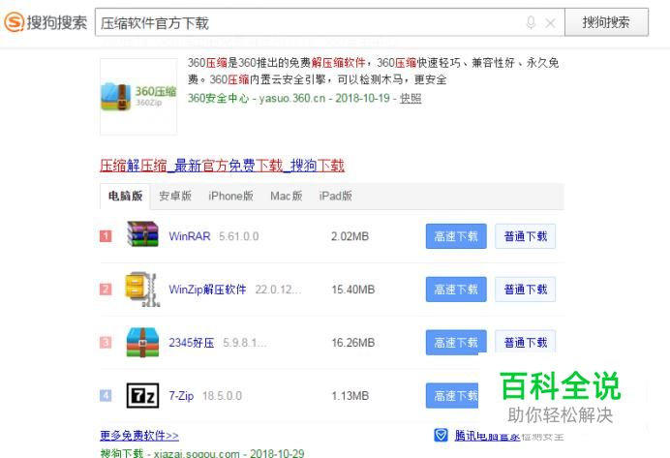Viewport: 670px width, 458px height.
Task: Click 普通下载 for WinRAR
Action: click(525, 236)
